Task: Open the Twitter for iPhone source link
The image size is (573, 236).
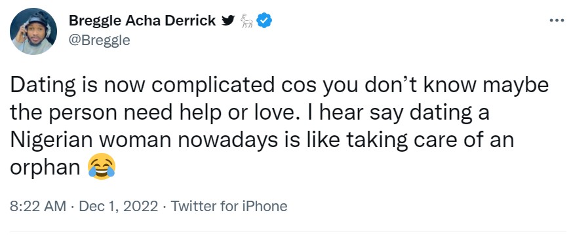Action: click(229, 207)
